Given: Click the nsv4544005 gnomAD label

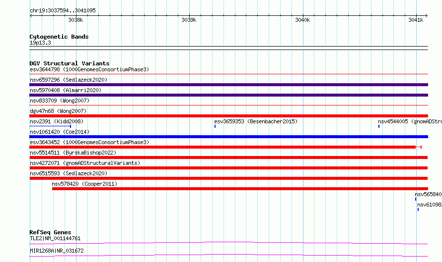Looking at the screenshot, I should pyautogui.click(x=410, y=121).
